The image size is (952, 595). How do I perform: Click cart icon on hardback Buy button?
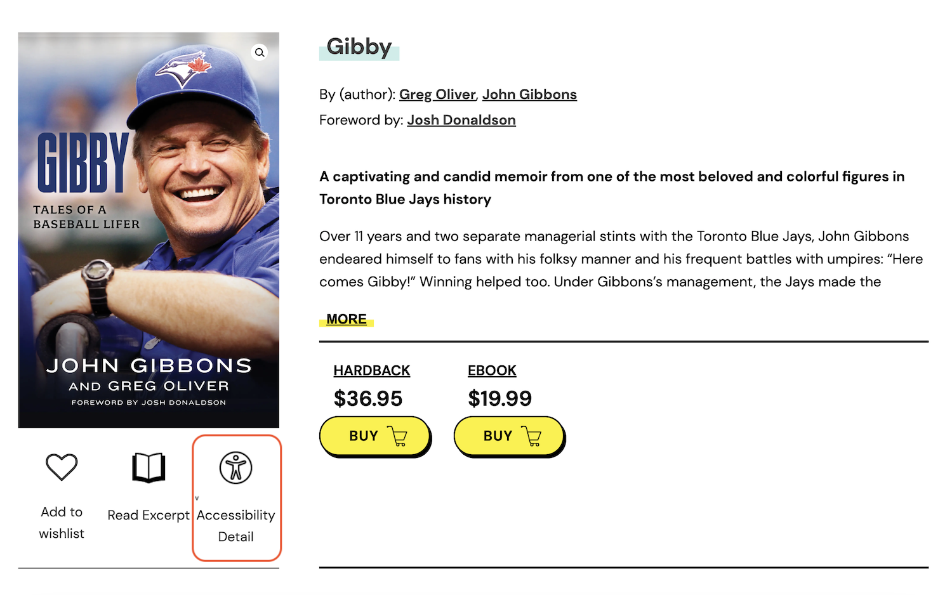coord(398,436)
